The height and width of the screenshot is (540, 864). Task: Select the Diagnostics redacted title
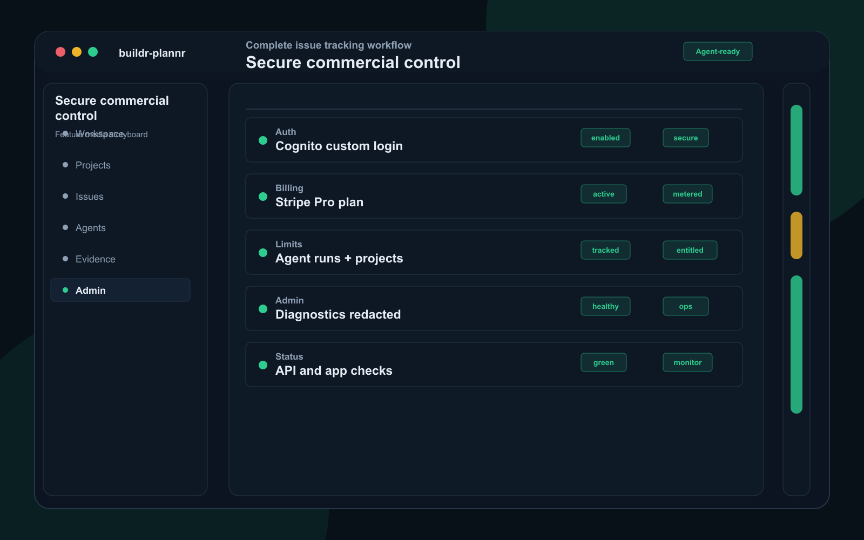click(338, 314)
